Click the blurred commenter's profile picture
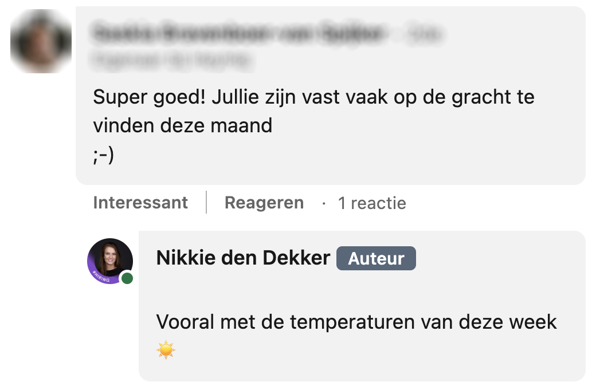Image resolution: width=592 pixels, height=386 pixels. pyautogui.click(x=41, y=41)
